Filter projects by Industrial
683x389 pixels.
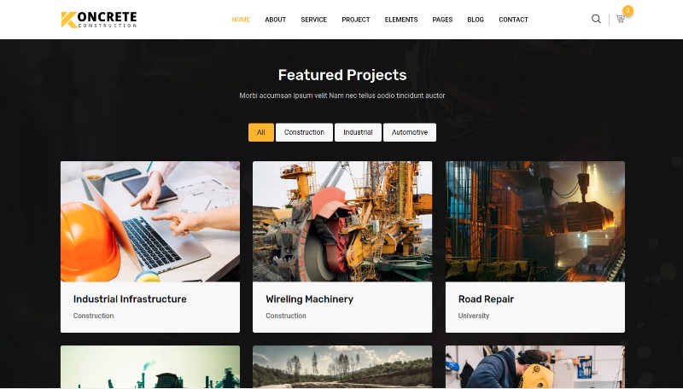[358, 132]
